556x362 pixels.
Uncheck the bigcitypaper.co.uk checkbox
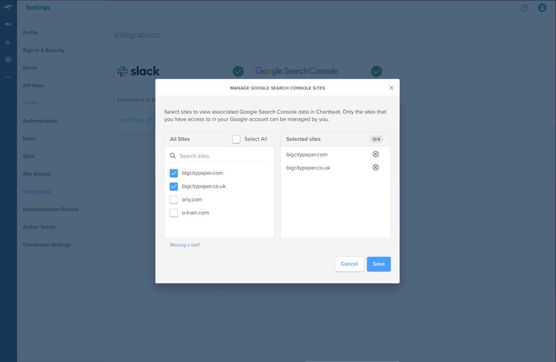(x=174, y=186)
